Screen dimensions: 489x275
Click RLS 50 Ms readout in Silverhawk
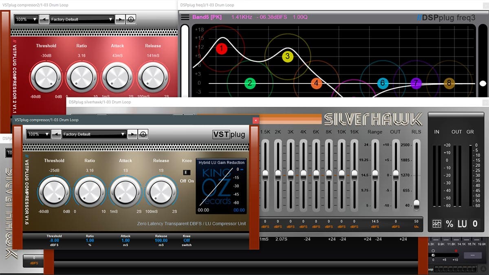[x=416, y=224]
